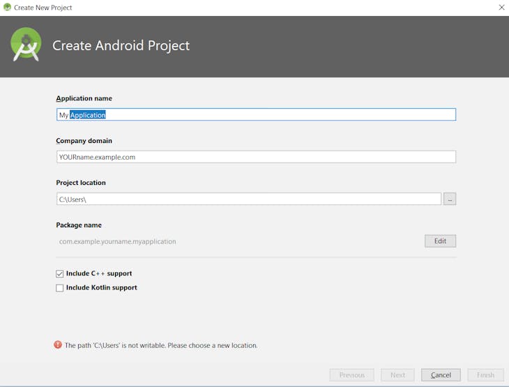Cancel project creation
This screenshot has height=387, width=509.
tap(441, 375)
